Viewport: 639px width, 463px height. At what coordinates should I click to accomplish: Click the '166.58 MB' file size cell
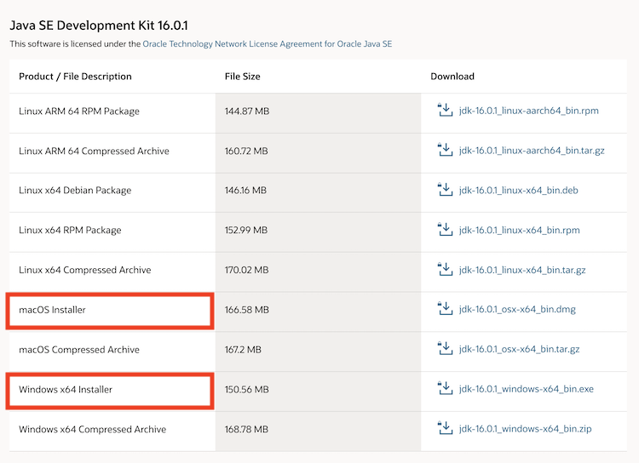[x=318, y=312]
